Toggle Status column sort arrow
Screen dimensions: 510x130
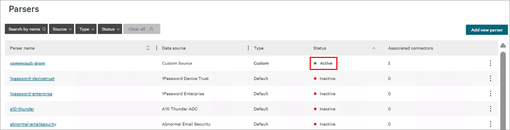coord(374,48)
